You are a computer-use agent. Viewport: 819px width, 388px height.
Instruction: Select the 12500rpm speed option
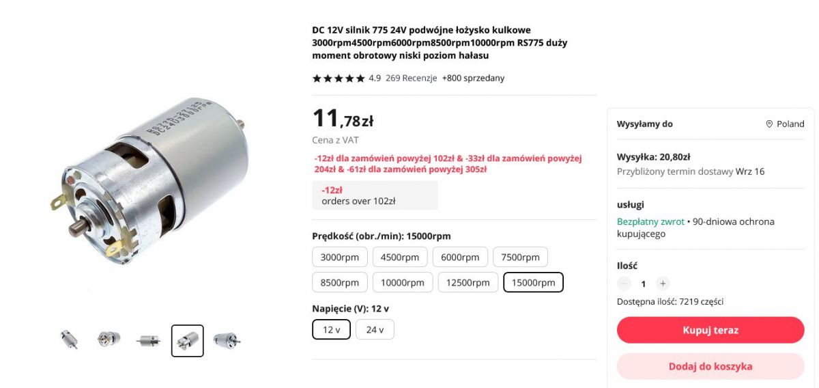pyautogui.click(x=468, y=283)
